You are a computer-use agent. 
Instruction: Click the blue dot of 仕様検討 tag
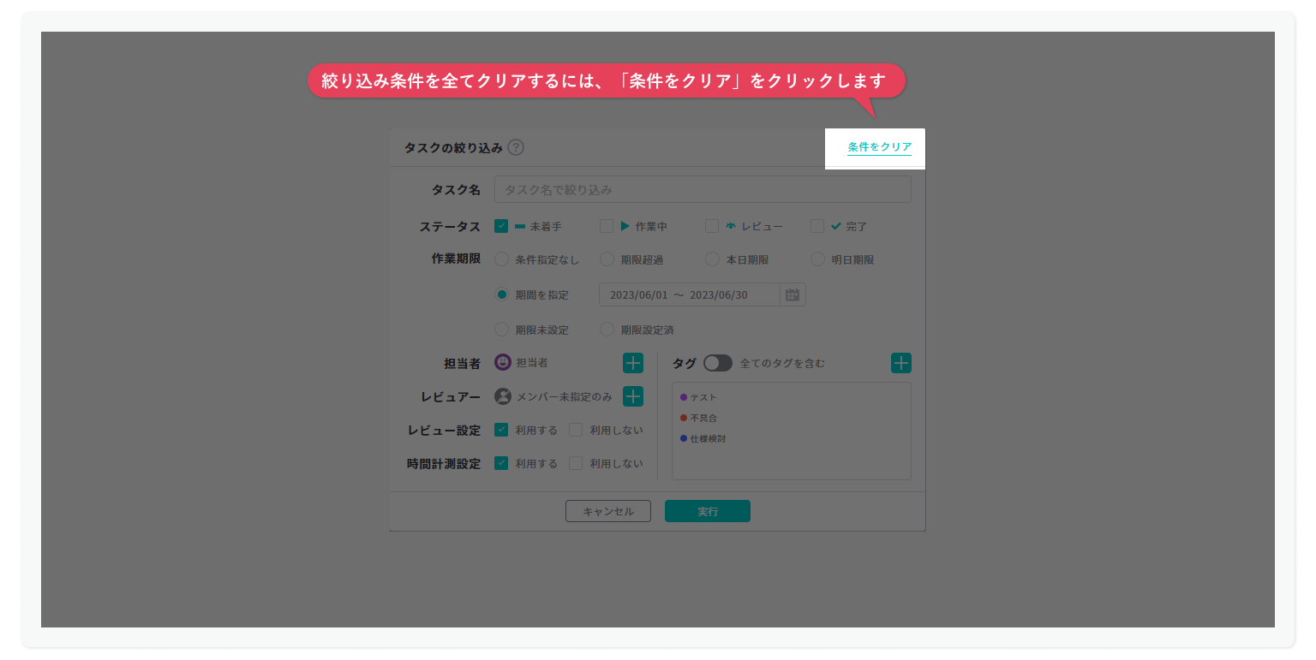[x=684, y=438]
